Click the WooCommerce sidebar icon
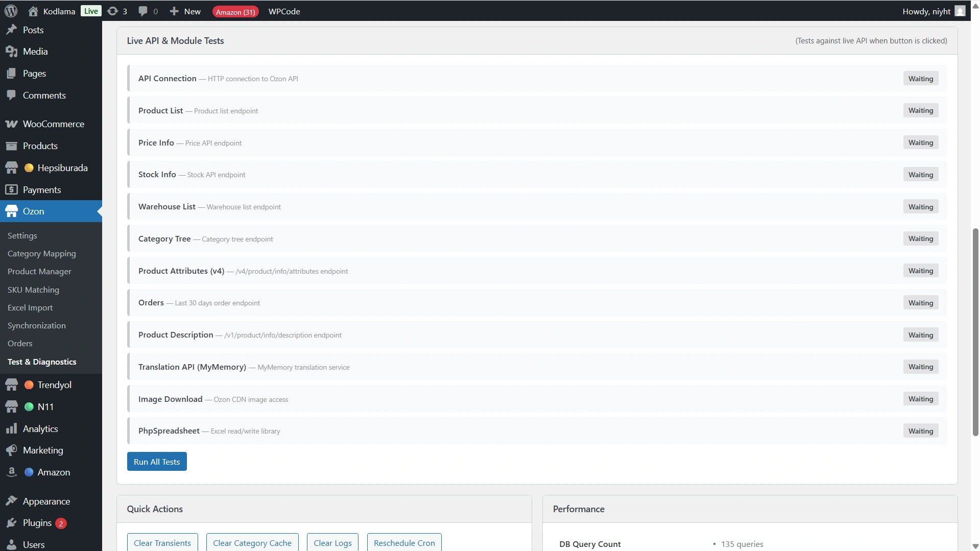This screenshot has width=980, height=551. pyautogui.click(x=11, y=124)
